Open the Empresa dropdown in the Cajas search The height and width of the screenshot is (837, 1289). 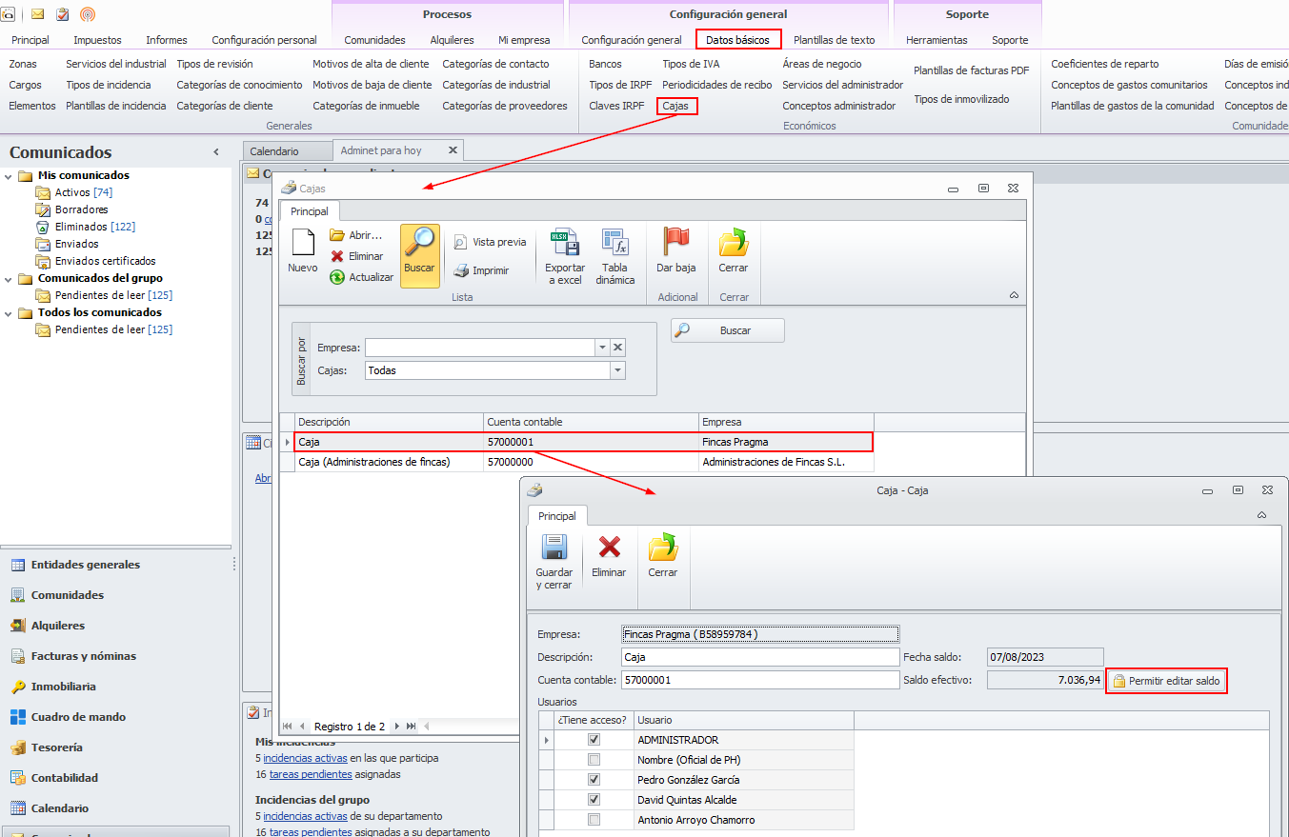pyautogui.click(x=602, y=348)
